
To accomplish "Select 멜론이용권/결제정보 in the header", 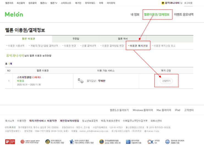I will pos(157,15).
